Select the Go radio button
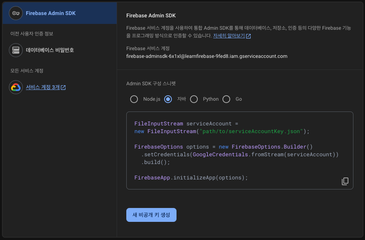 [x=226, y=99]
